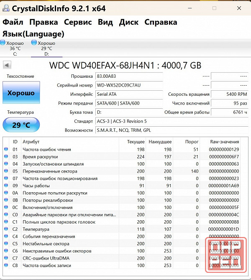Click status dot of attribute 01 row
The height and width of the screenshot is (280, 251).
[x=6, y=149]
